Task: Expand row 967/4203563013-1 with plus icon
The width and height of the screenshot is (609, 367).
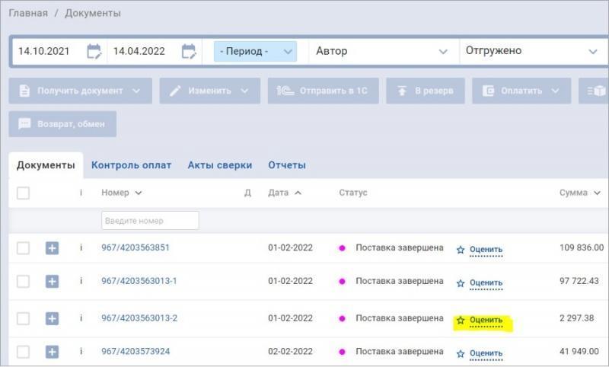Action: click(x=52, y=282)
